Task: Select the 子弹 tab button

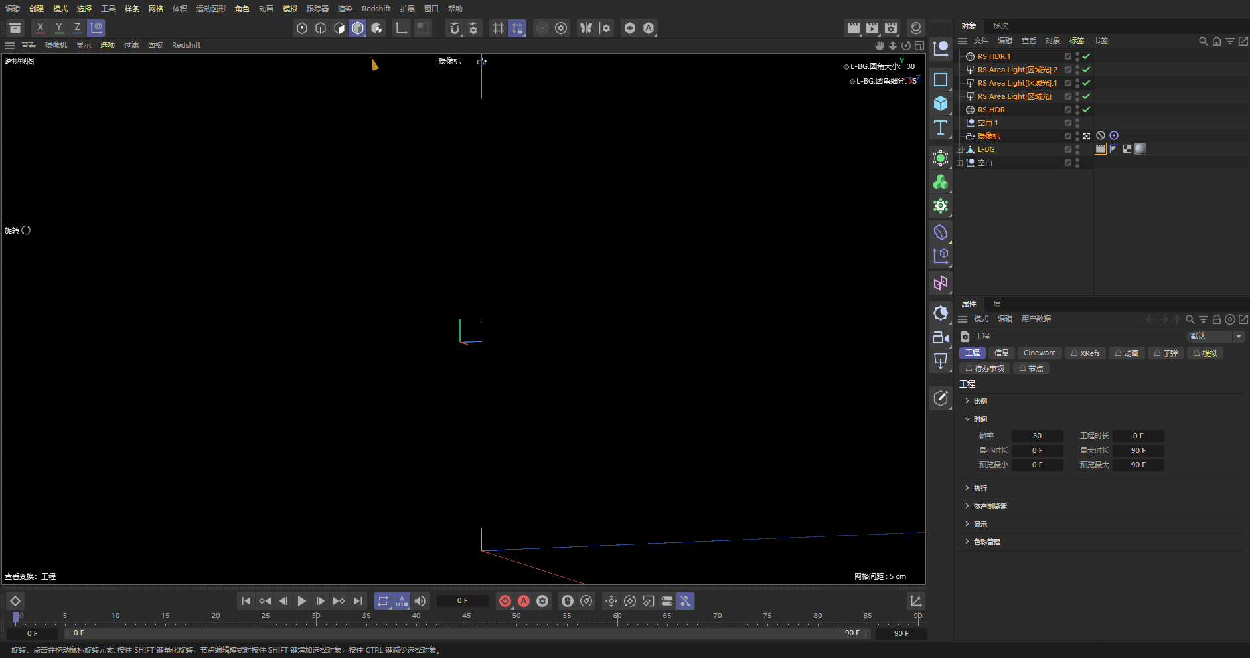Action: [1166, 353]
